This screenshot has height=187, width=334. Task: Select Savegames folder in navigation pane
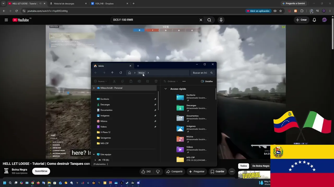tap(105, 138)
